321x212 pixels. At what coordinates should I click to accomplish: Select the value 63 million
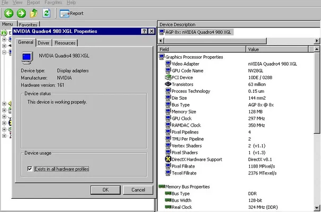tap(257, 84)
